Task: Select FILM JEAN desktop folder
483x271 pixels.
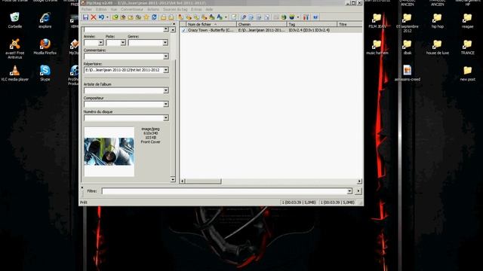Action: click(377, 21)
